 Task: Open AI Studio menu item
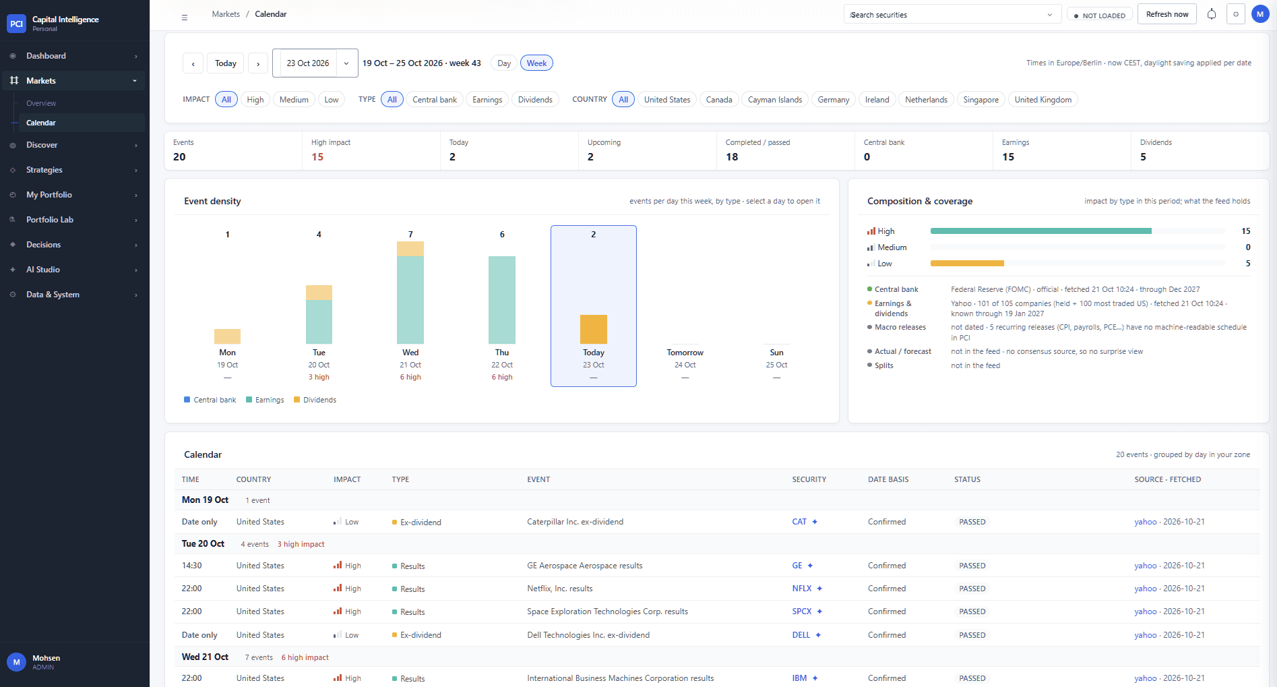click(73, 270)
